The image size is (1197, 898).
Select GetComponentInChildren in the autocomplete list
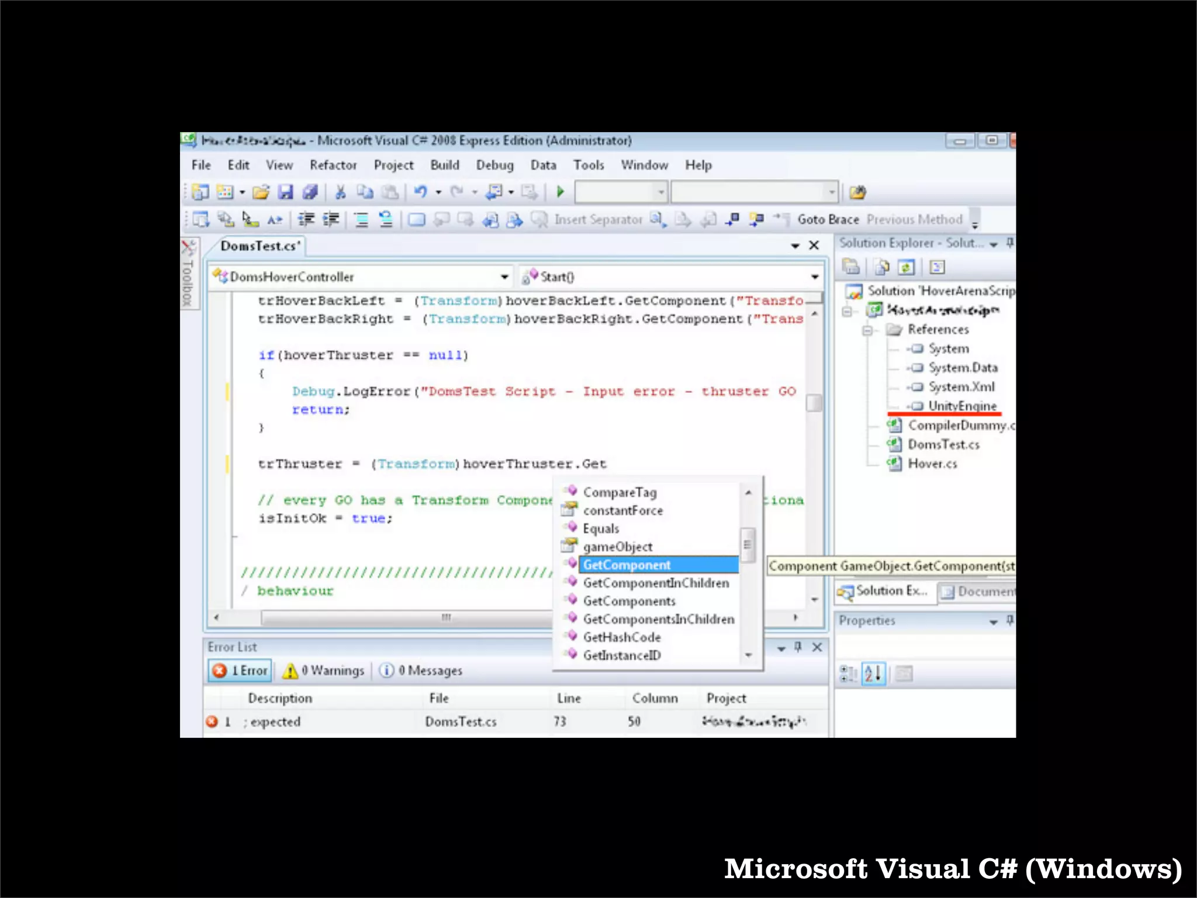(x=656, y=583)
